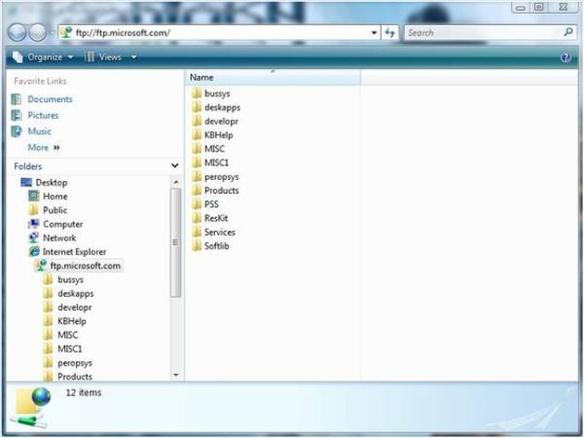584x438 pixels.
Task: Minimize the Explorer window
Action: 521,7
